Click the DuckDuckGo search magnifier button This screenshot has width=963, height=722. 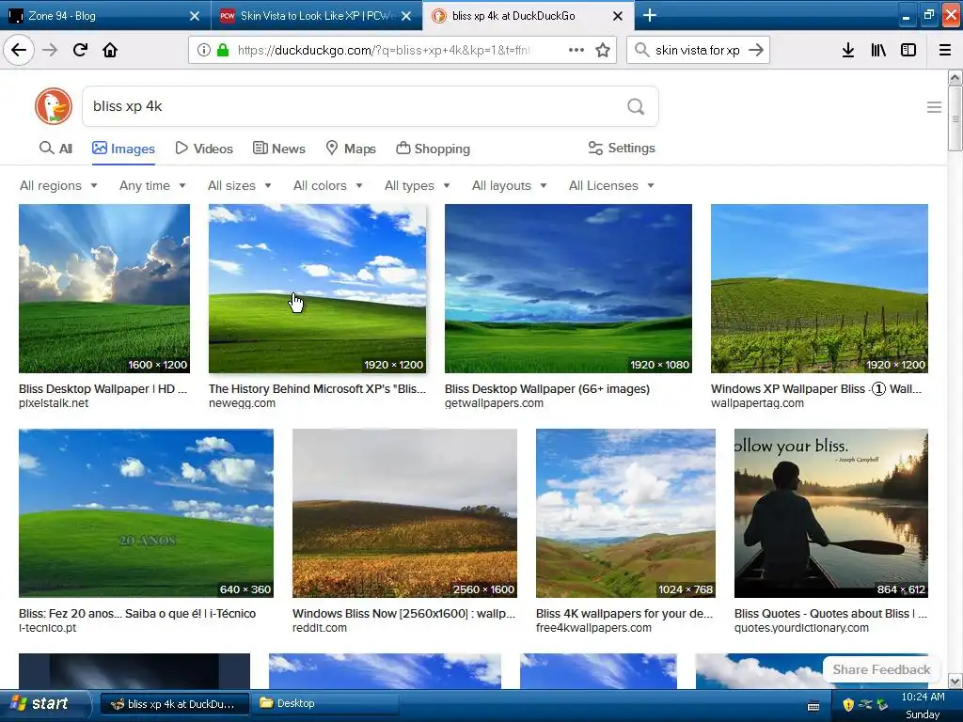(x=636, y=107)
